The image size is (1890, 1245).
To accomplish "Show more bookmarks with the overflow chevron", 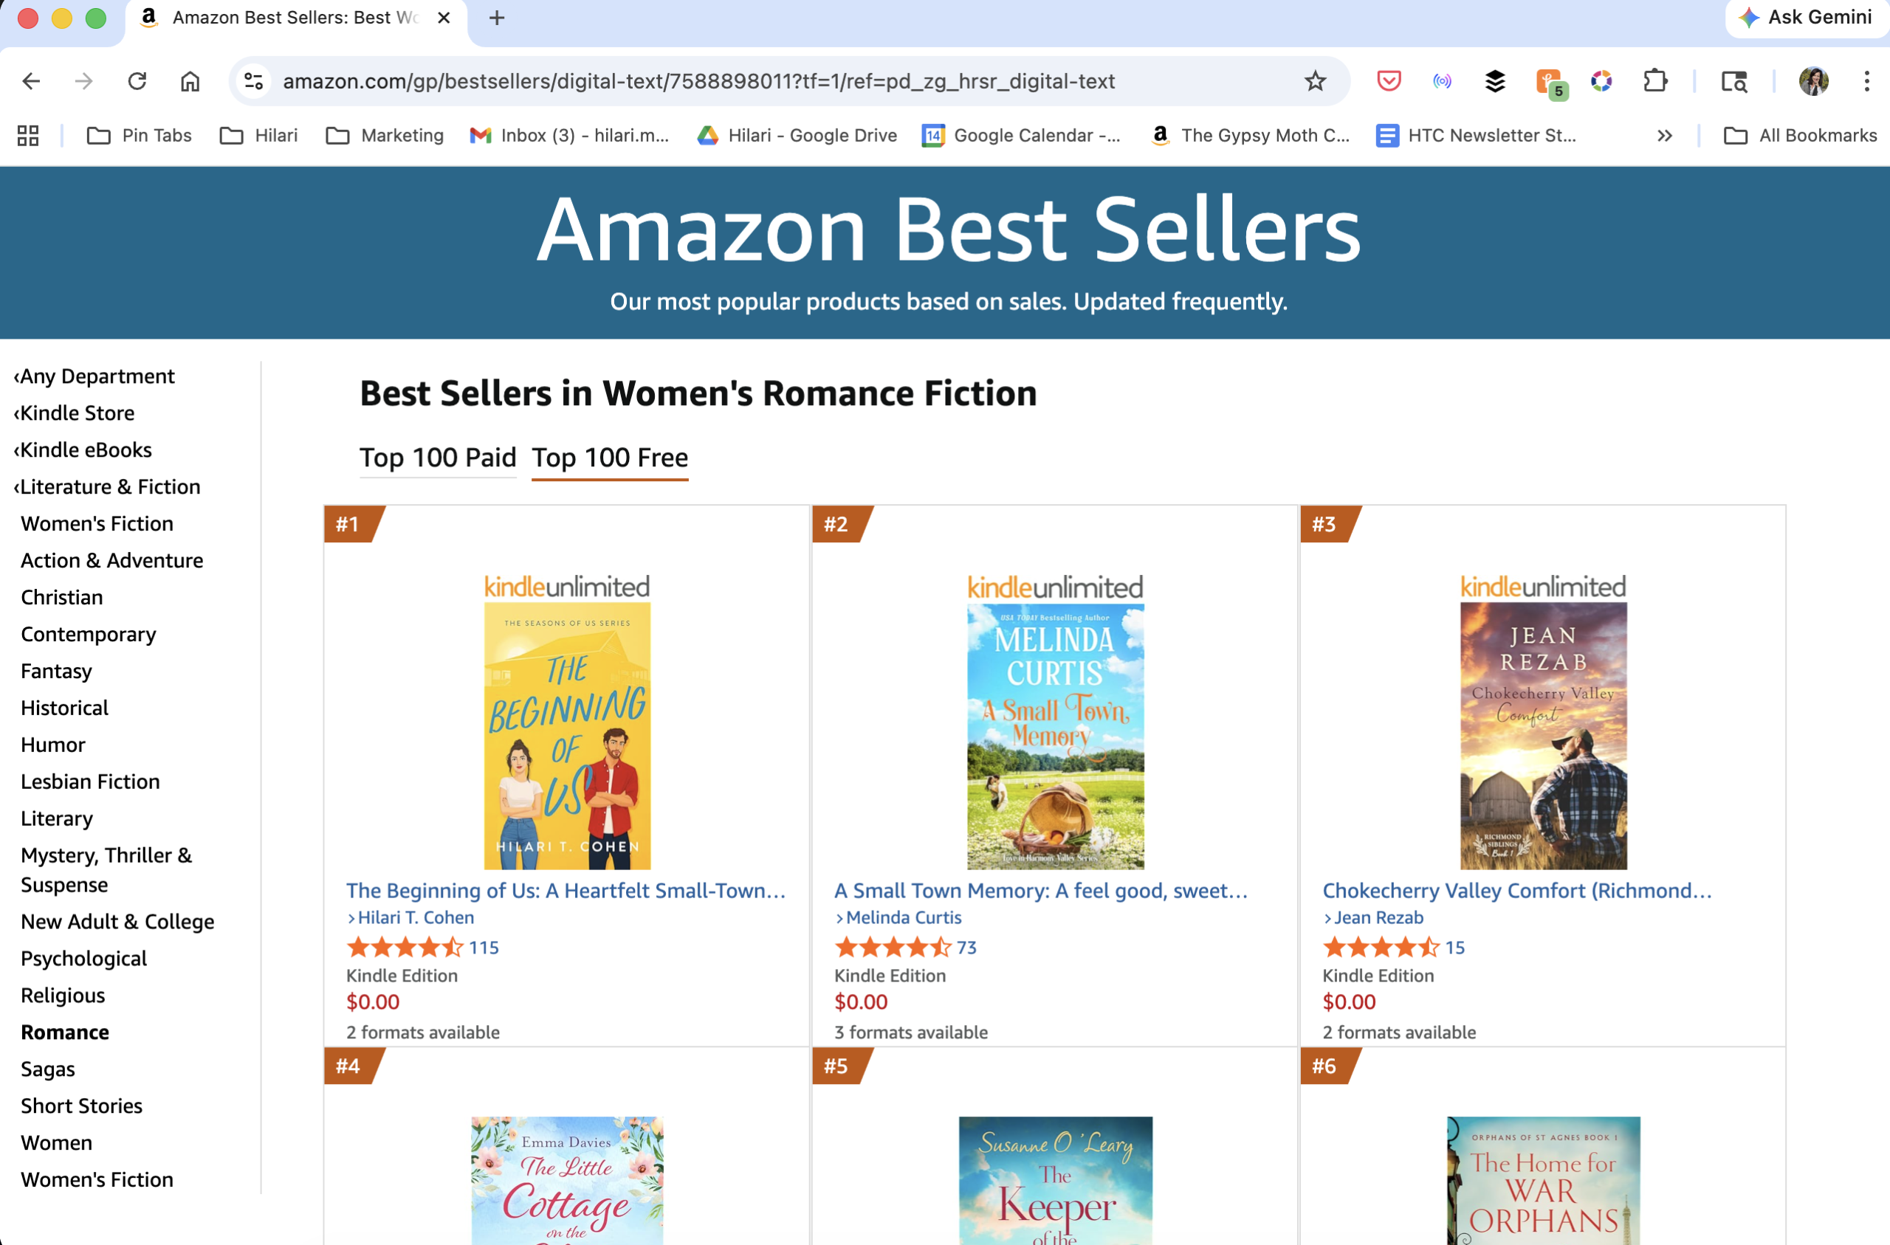I will pyautogui.click(x=1665, y=136).
